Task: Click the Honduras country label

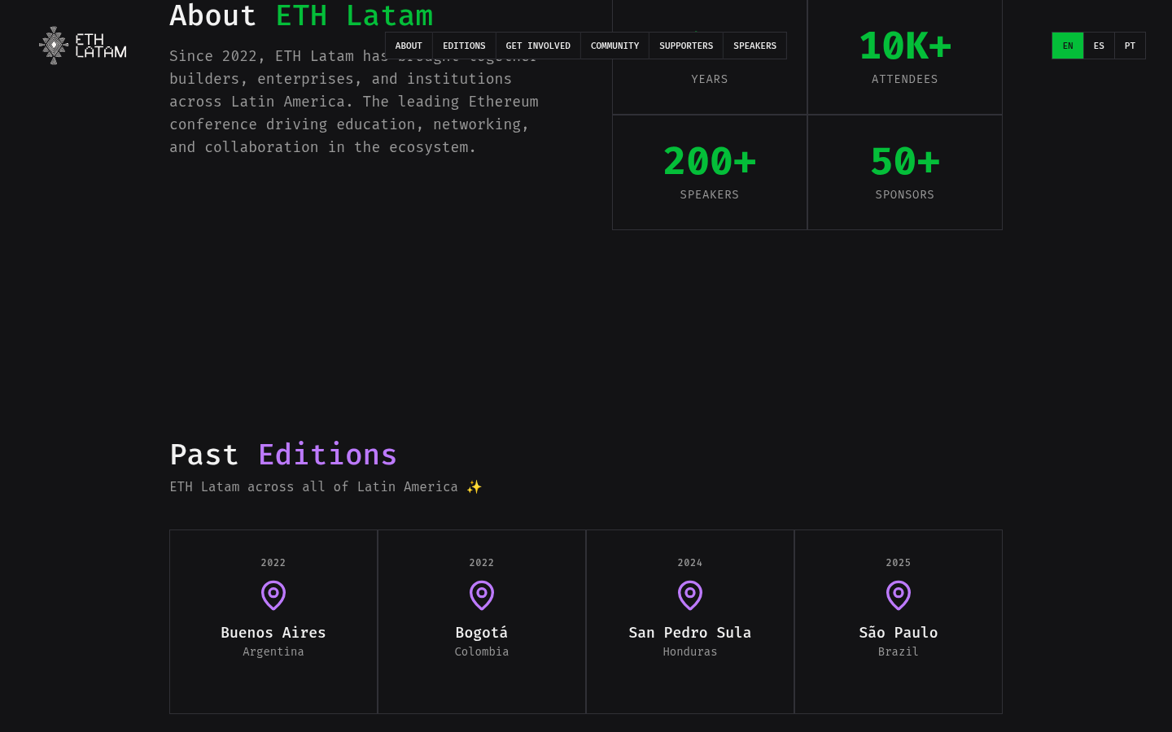Action: click(x=690, y=651)
